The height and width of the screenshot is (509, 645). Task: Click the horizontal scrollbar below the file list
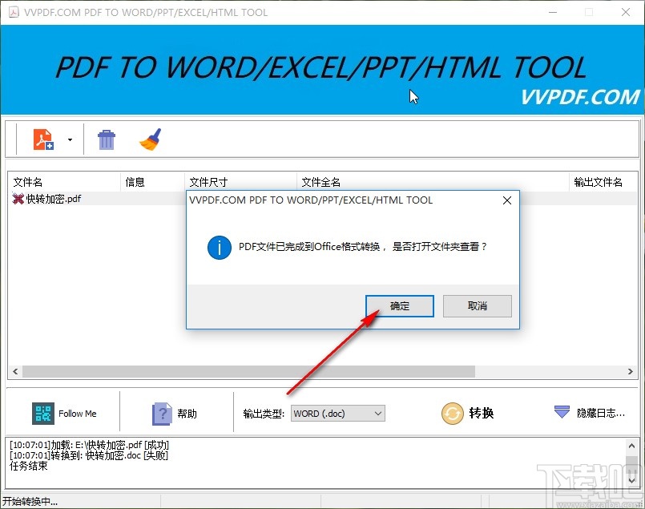pos(240,371)
